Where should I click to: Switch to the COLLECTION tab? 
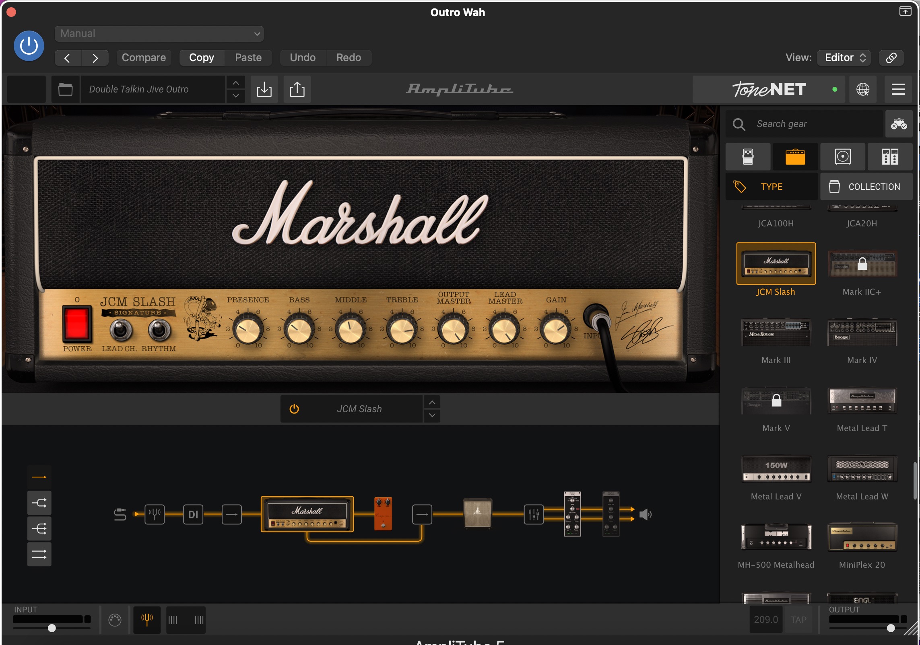point(866,187)
